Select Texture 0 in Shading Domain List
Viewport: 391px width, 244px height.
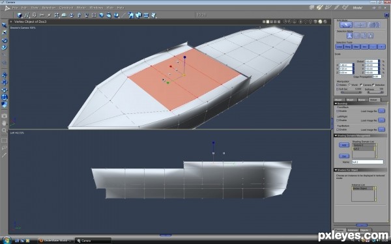click(364, 145)
